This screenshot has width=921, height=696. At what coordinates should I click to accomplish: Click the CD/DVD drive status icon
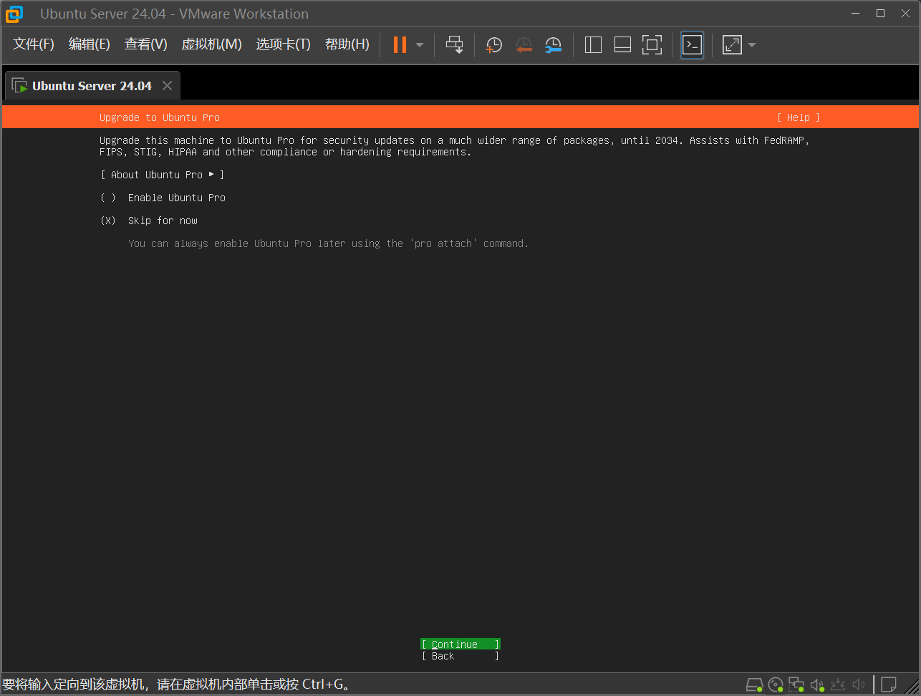[x=776, y=685]
